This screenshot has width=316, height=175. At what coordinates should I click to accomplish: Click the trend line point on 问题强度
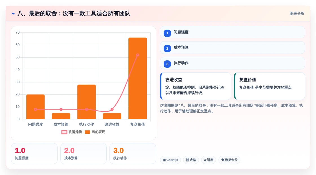(36, 109)
